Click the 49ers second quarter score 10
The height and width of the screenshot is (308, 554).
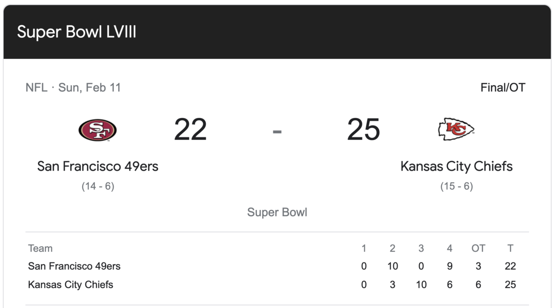coord(392,266)
